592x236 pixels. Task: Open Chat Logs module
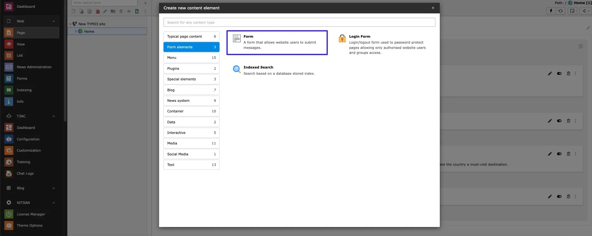coord(31,173)
